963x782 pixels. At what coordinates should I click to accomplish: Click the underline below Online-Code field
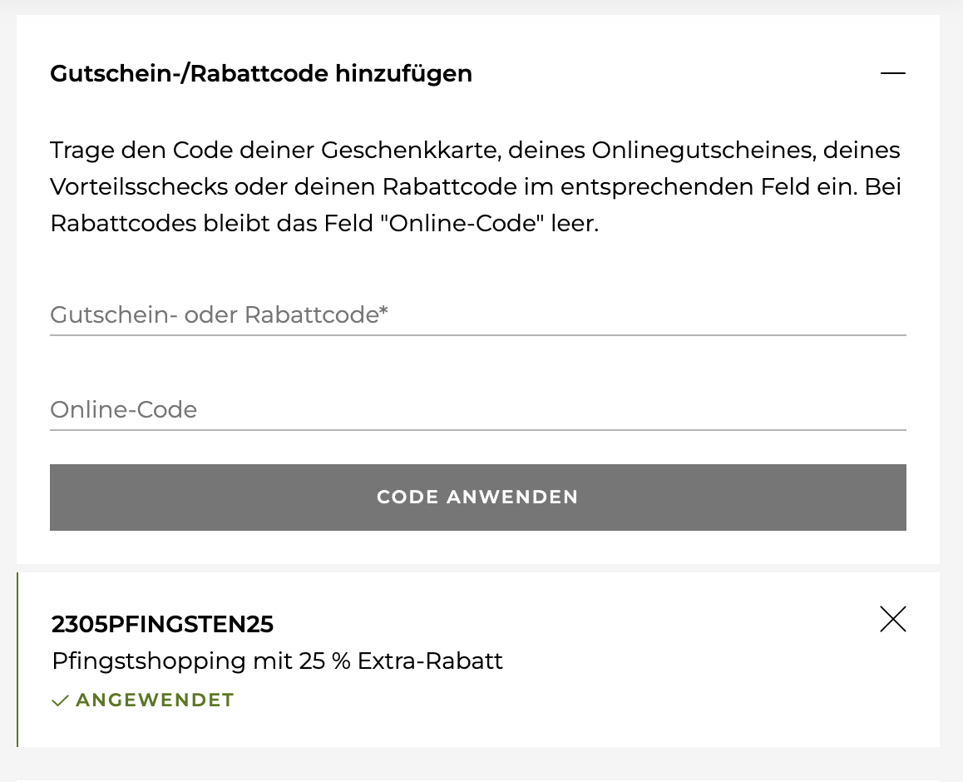click(477, 430)
